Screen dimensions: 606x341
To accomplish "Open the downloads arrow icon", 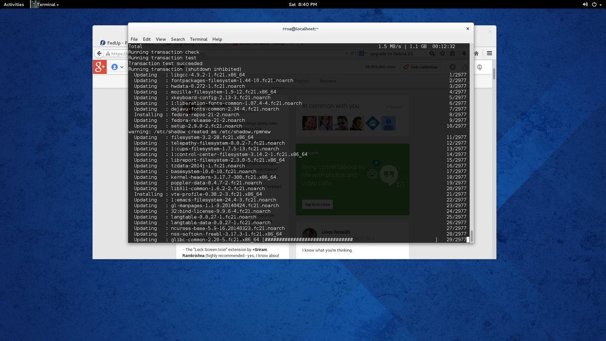I will tap(464, 53).
